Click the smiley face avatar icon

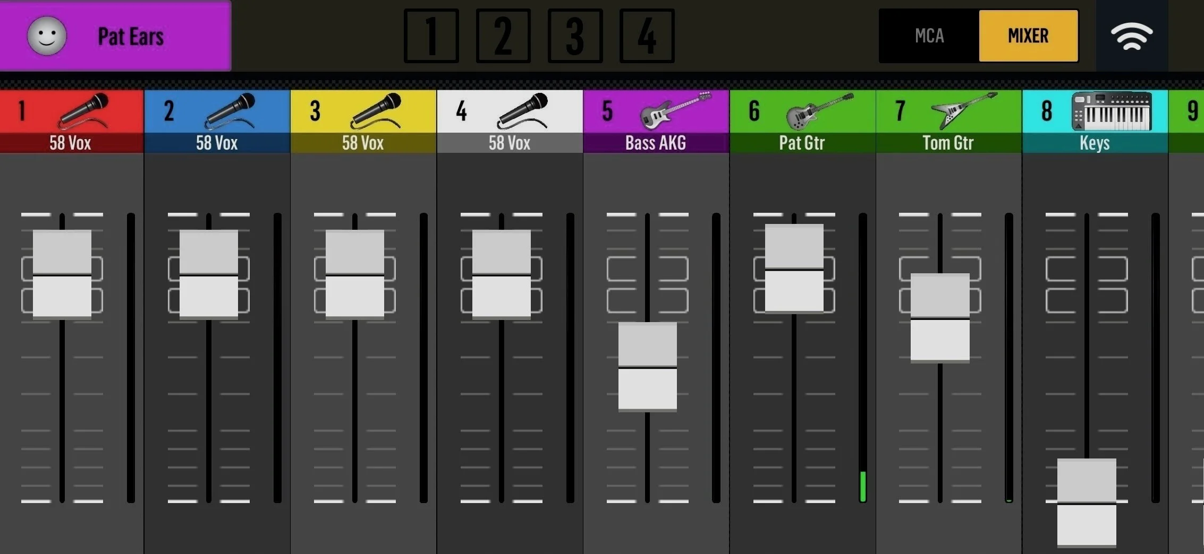click(x=47, y=36)
